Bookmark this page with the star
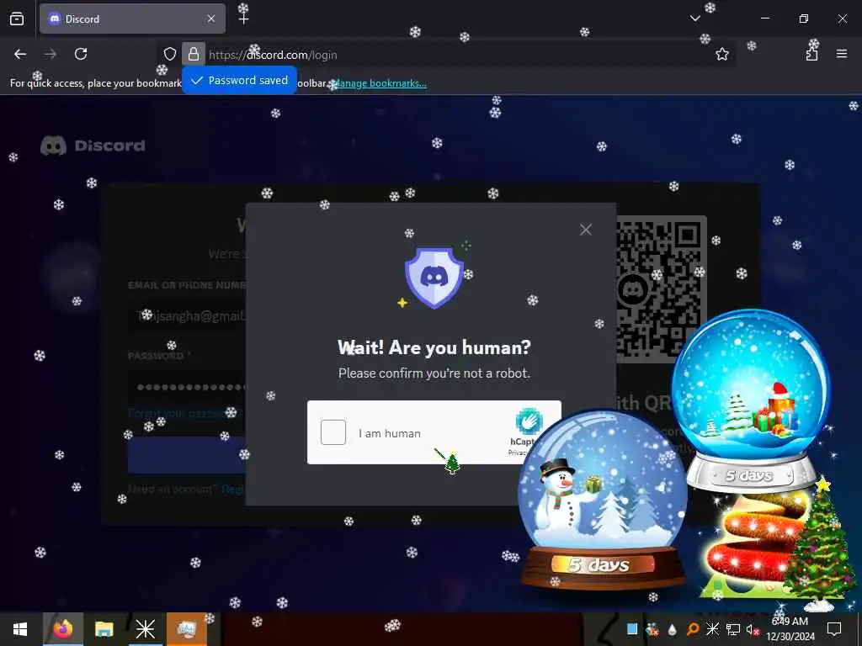The image size is (862, 646). click(x=721, y=54)
